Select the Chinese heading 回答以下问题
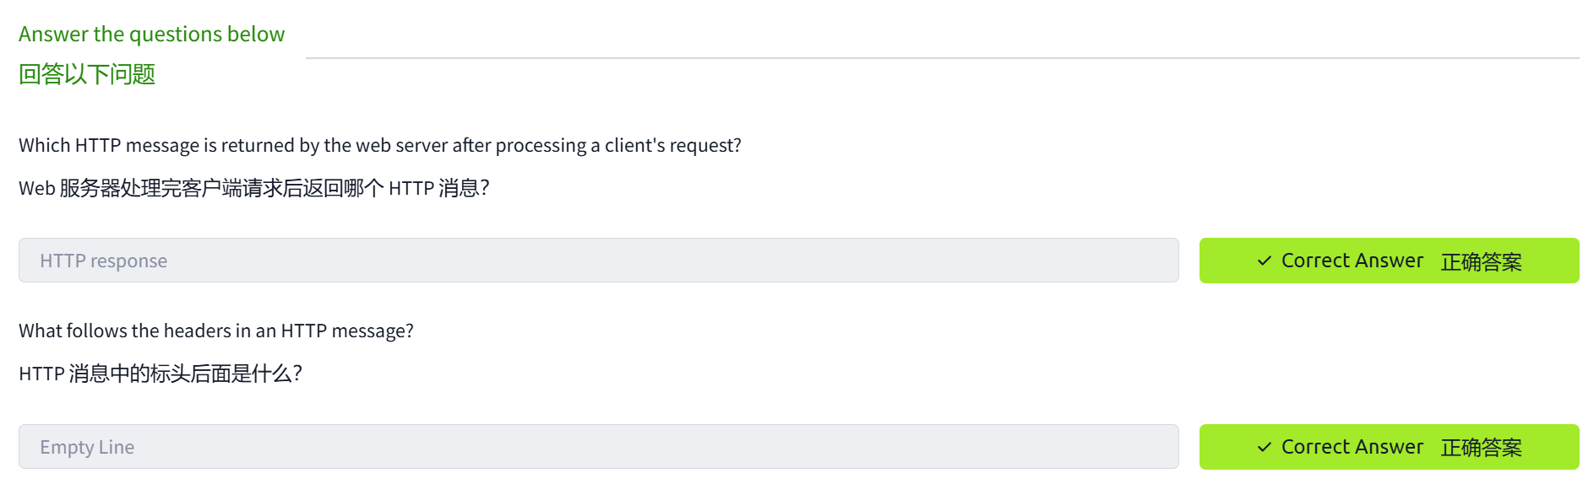The image size is (1594, 484). click(x=87, y=74)
